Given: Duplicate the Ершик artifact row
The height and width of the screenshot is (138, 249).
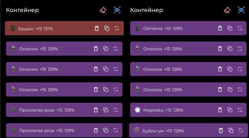Looking at the screenshot, I should [x=107, y=28].
